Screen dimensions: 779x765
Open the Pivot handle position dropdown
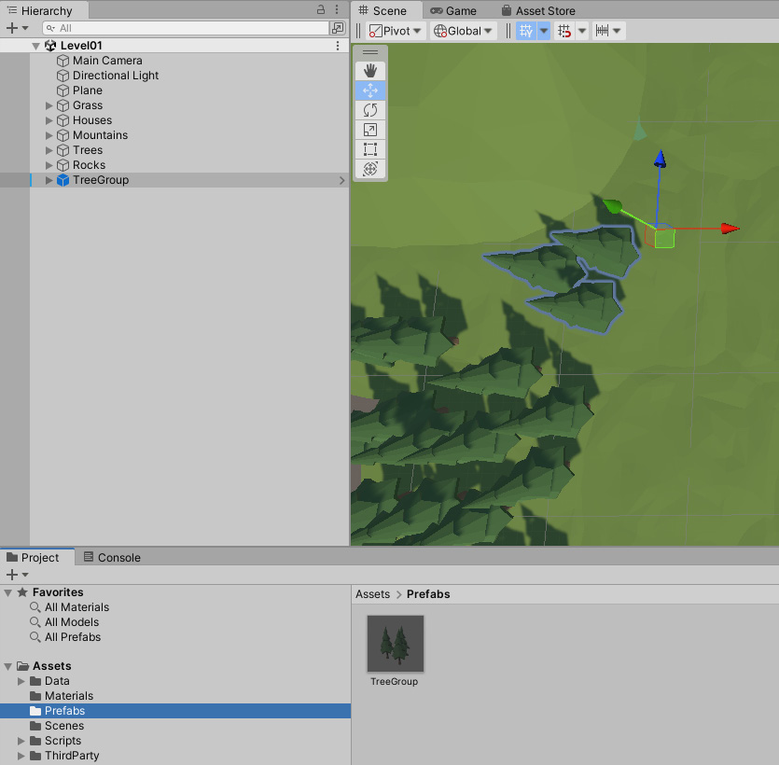click(396, 31)
